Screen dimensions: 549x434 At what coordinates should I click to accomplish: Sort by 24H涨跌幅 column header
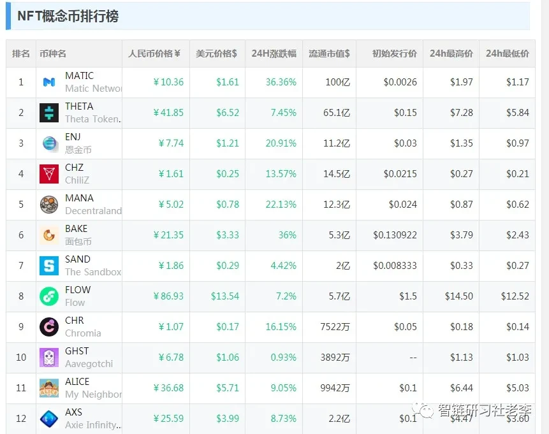(274, 54)
